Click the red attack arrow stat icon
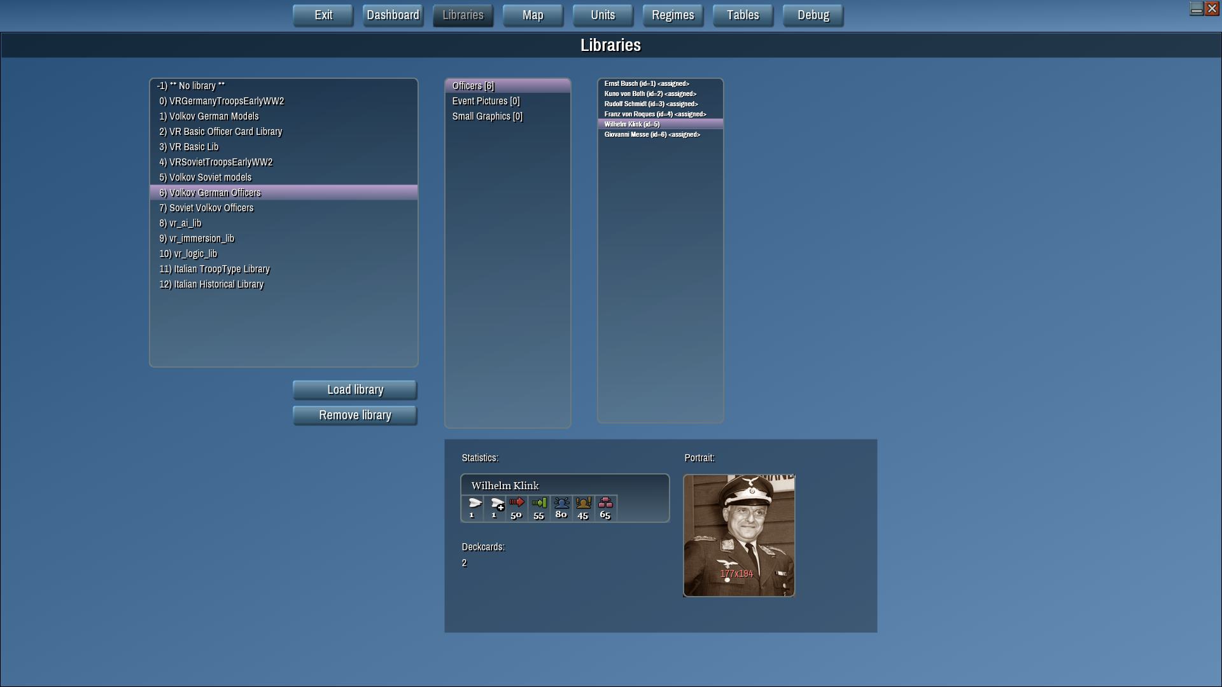Viewport: 1222px width, 687px height. [517, 503]
